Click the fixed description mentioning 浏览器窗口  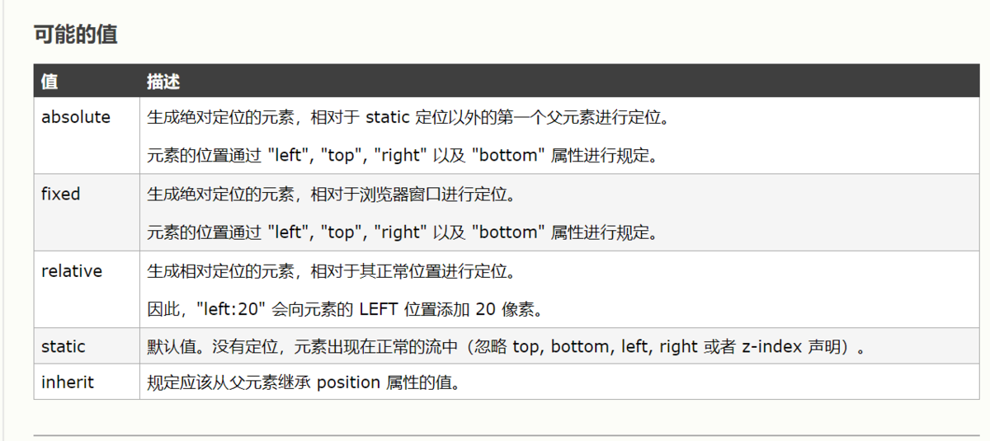332,195
